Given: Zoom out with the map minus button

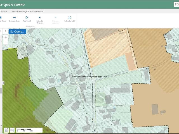Looking at the screenshot, I should [6, 42].
